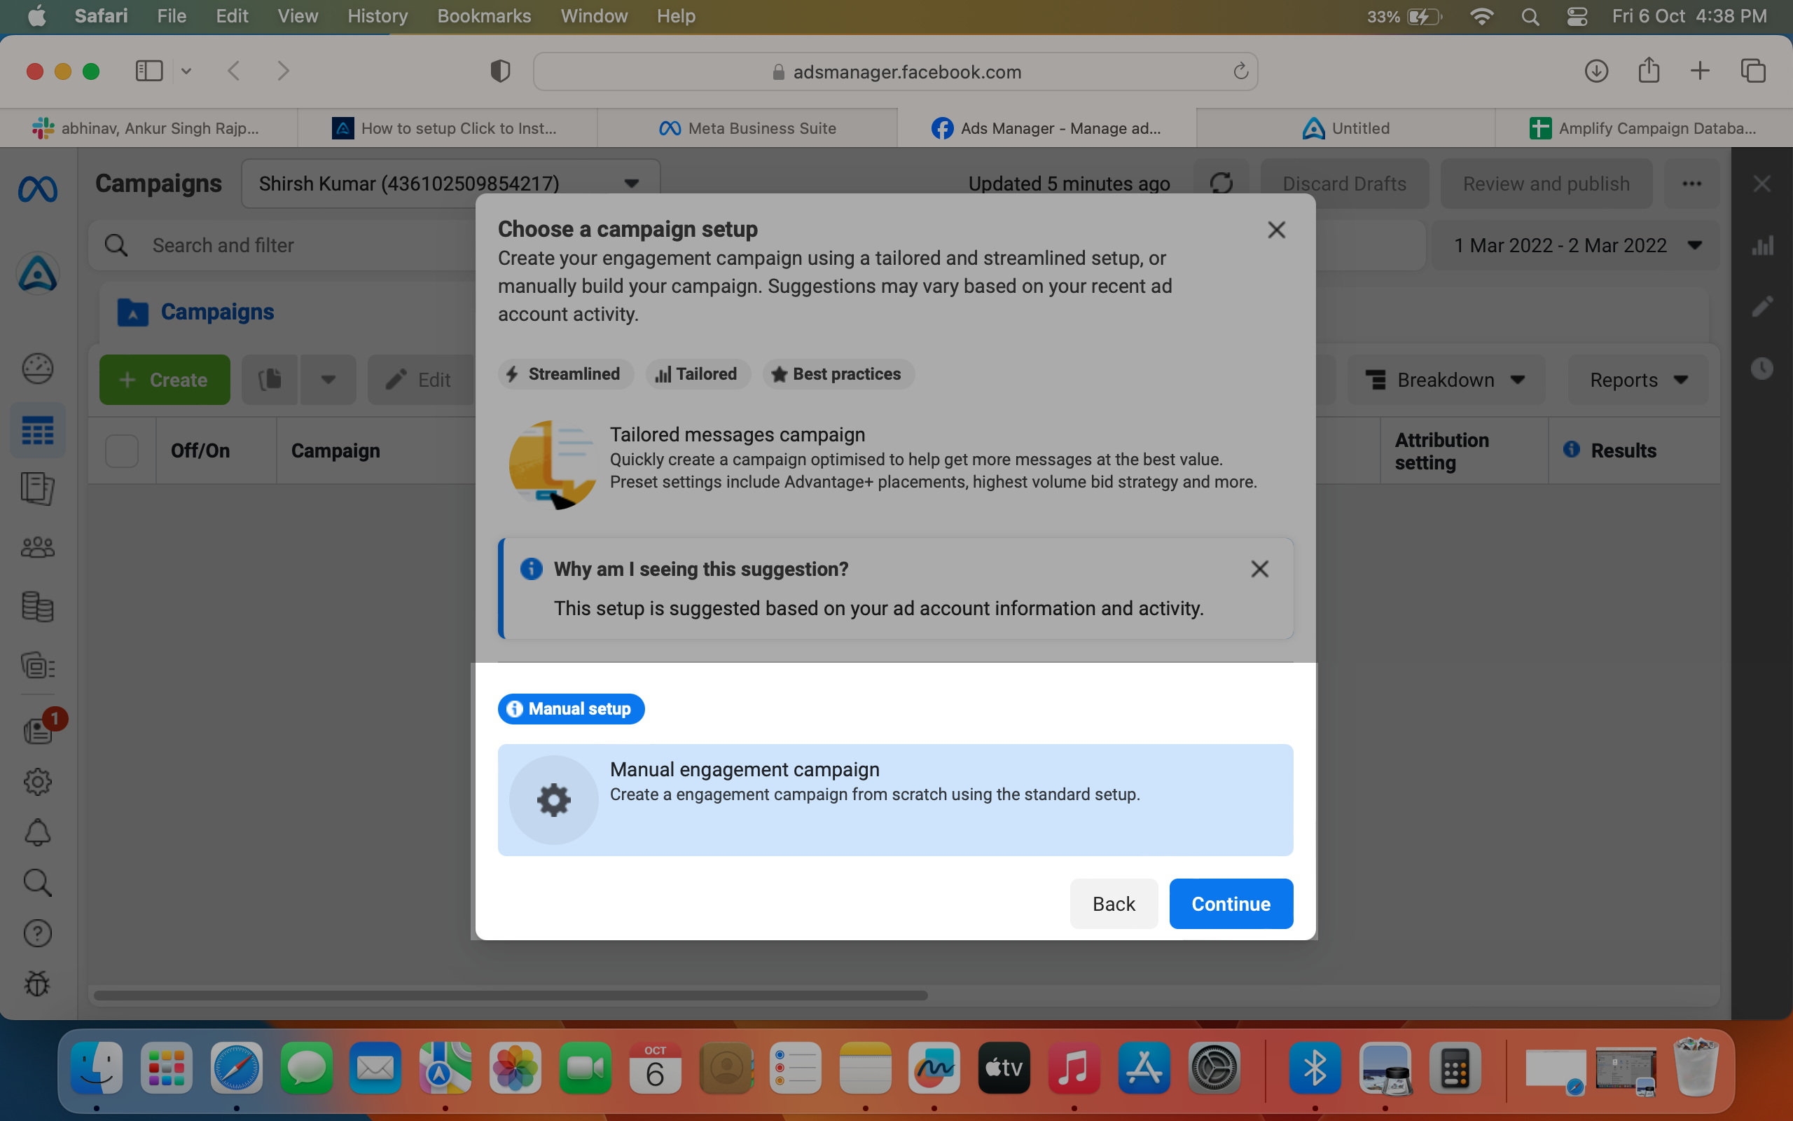Screen dimensions: 1793x1121
Task: Open the ads reporting pages icon in sidebar
Action: [37, 488]
